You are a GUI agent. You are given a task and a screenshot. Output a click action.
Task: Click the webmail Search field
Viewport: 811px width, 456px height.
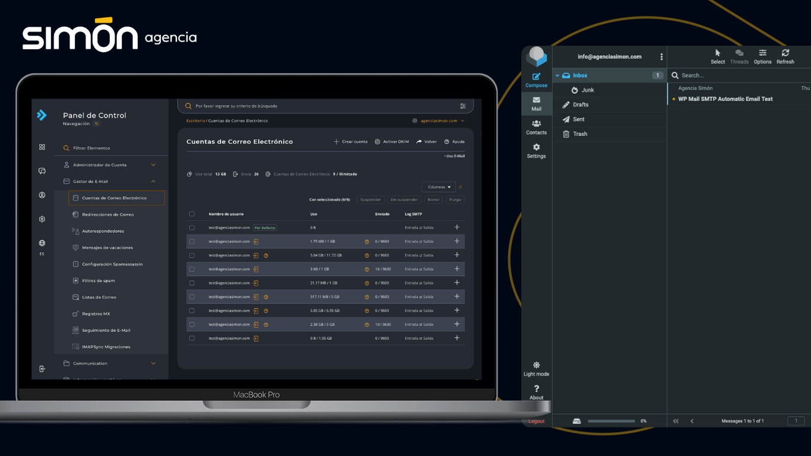click(x=739, y=75)
